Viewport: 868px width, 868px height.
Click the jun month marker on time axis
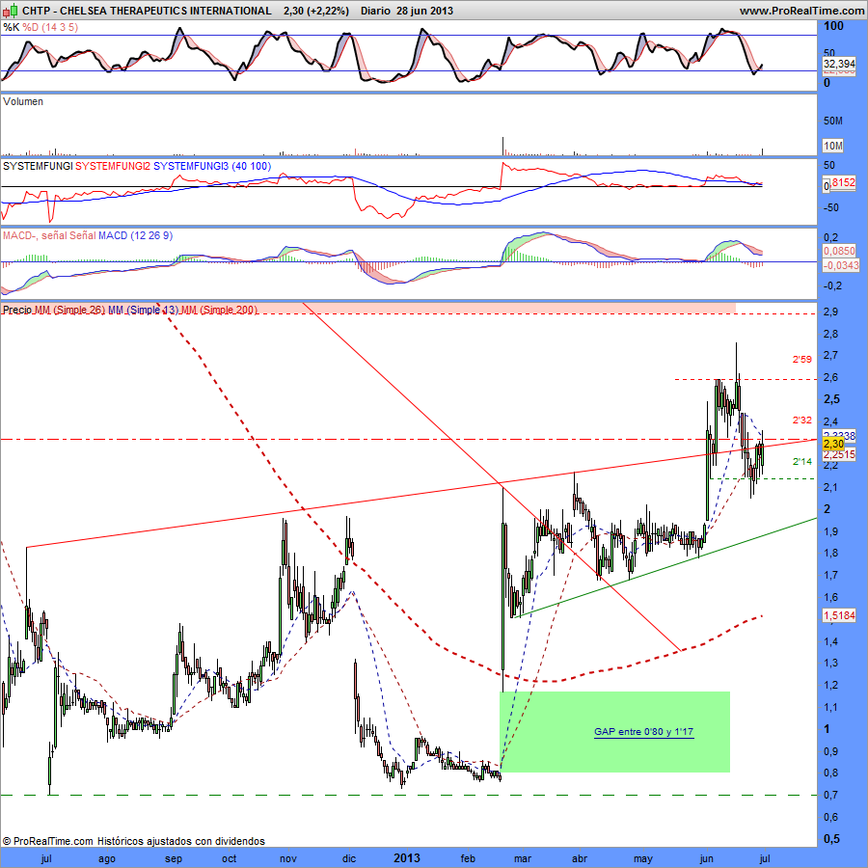pyautogui.click(x=707, y=858)
